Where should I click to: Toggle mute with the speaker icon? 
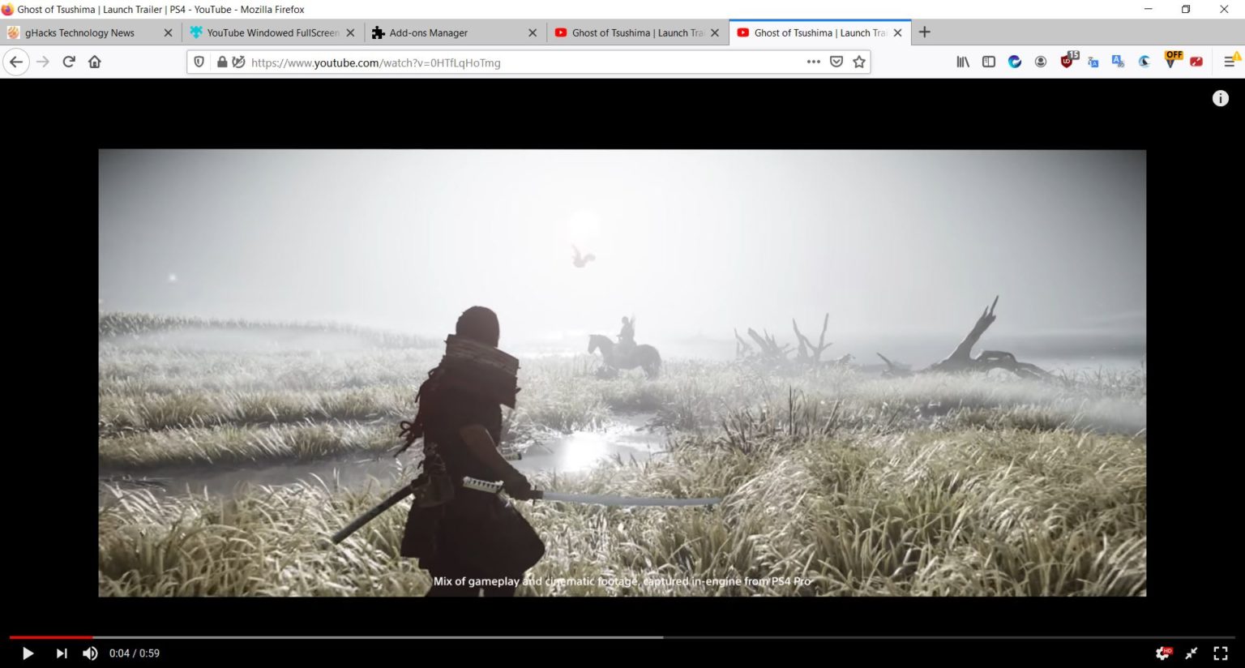(x=90, y=653)
